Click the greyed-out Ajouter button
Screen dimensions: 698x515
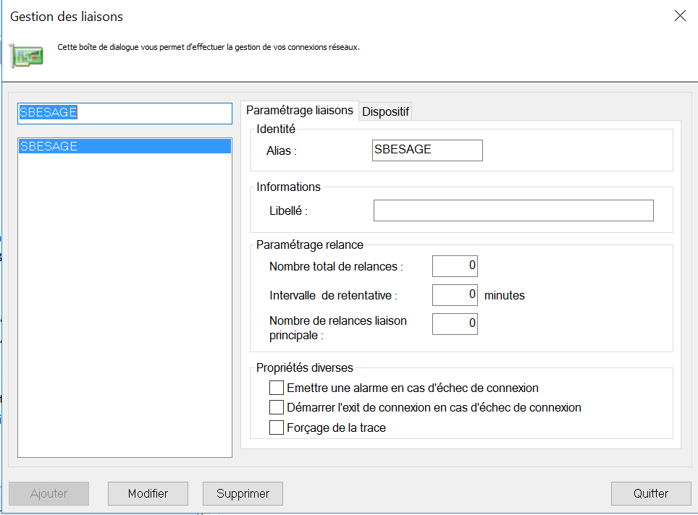pos(49,493)
